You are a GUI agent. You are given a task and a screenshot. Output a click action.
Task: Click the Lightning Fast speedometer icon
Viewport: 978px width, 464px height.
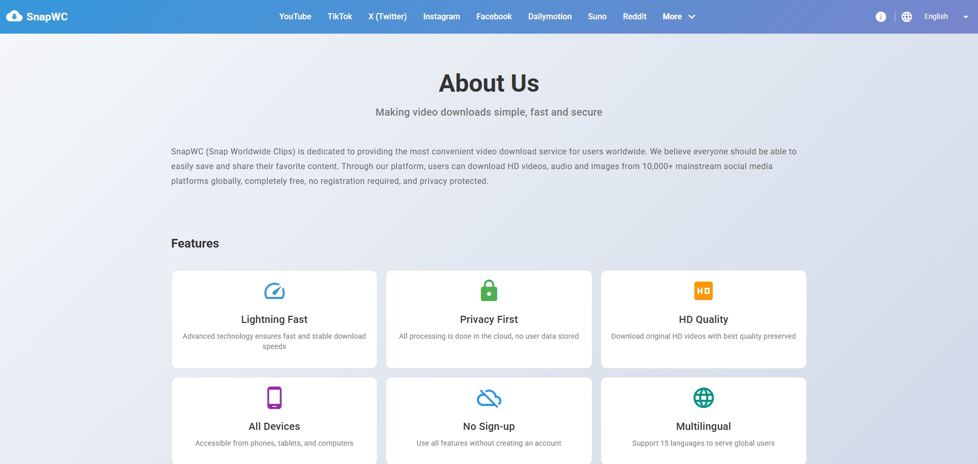point(275,291)
